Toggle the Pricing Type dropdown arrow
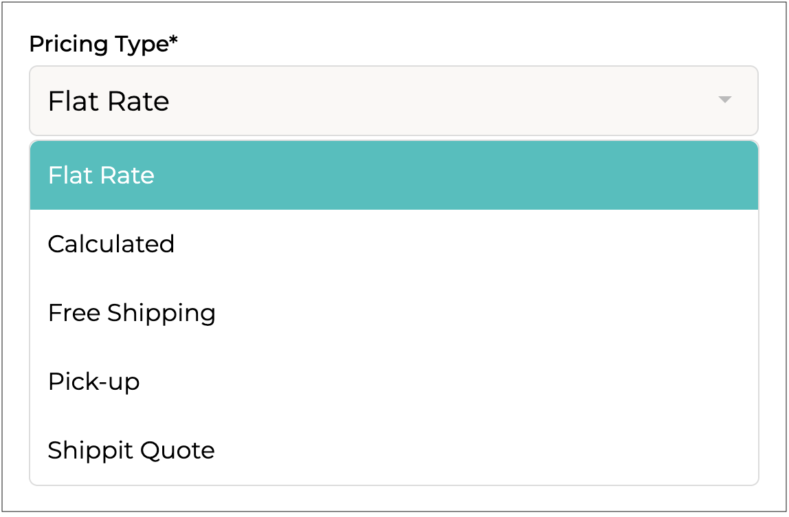 (x=724, y=100)
